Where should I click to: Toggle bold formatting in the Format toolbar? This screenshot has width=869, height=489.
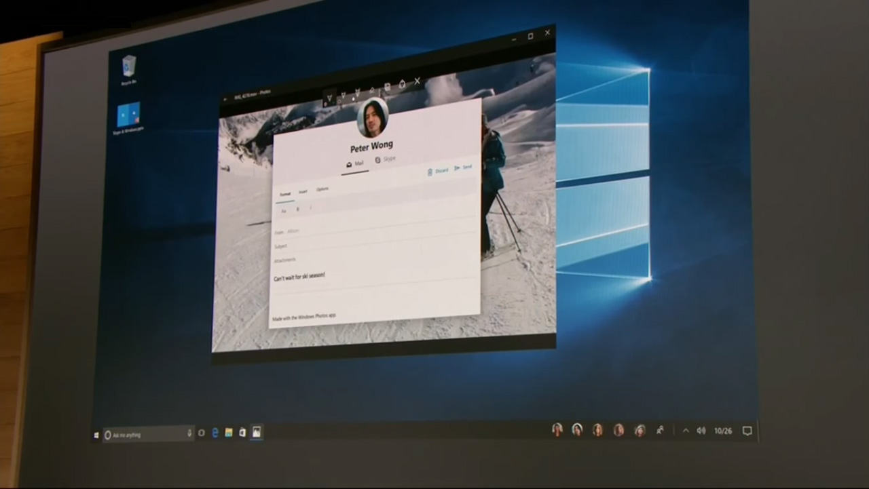(297, 210)
